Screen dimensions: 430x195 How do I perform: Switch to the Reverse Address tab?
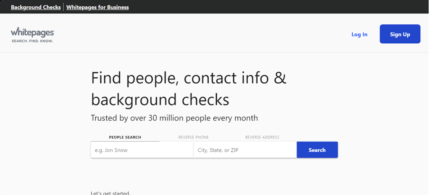pyautogui.click(x=262, y=137)
